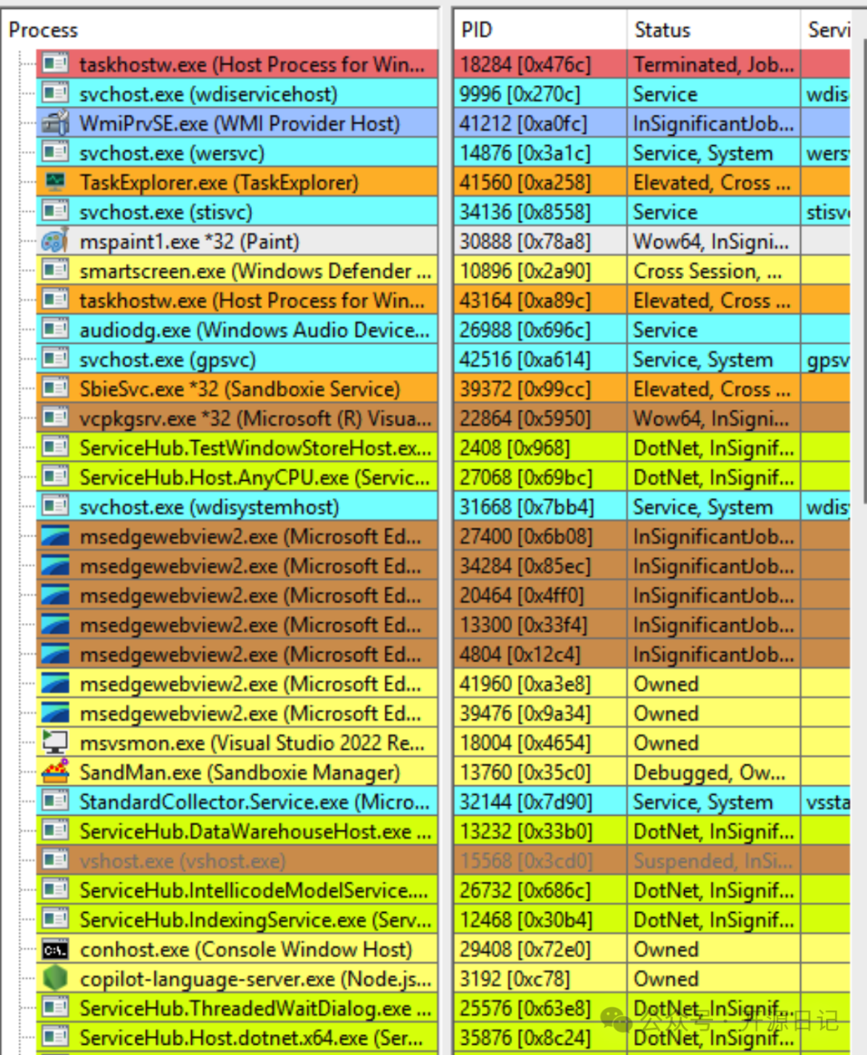Click the audiodg.exe process icon

point(55,329)
